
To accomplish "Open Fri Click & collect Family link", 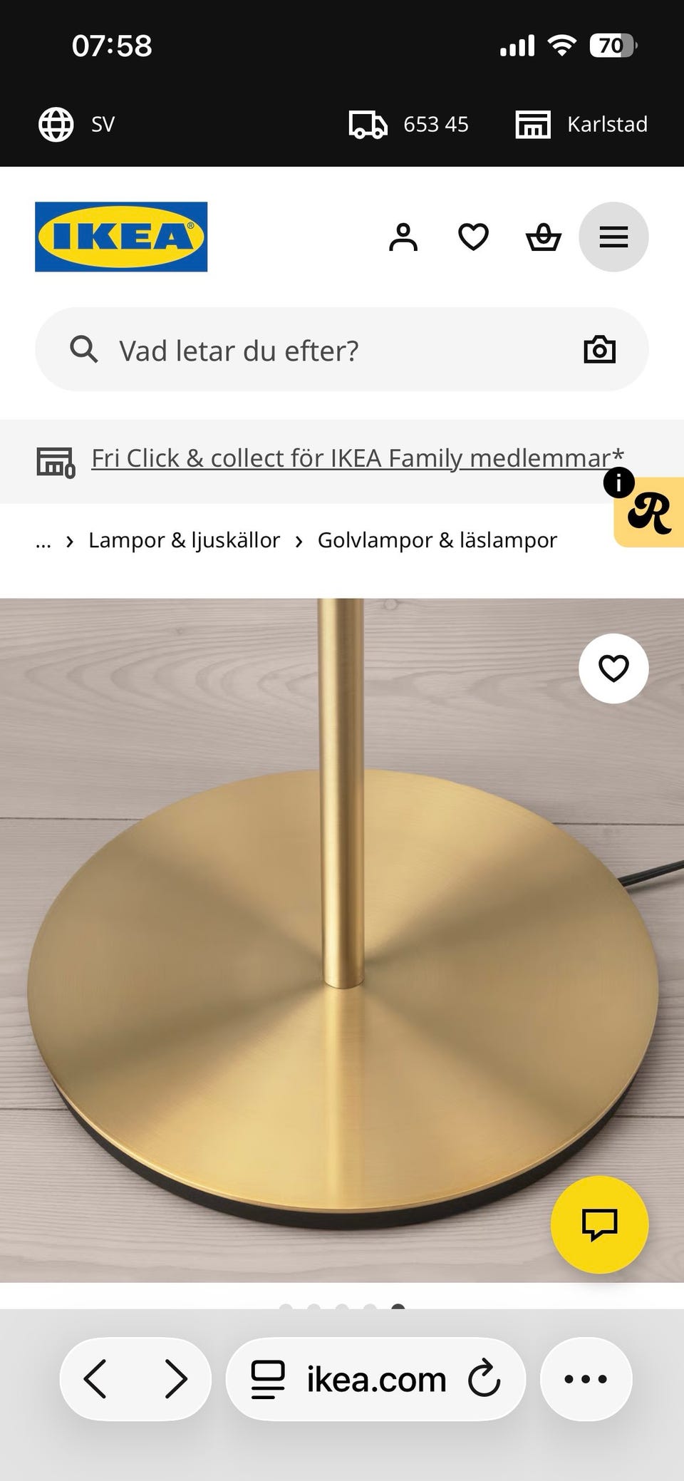I will [x=358, y=458].
